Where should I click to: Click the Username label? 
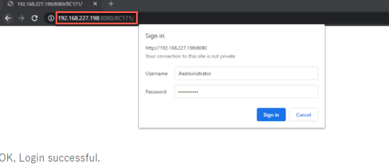tap(157, 73)
